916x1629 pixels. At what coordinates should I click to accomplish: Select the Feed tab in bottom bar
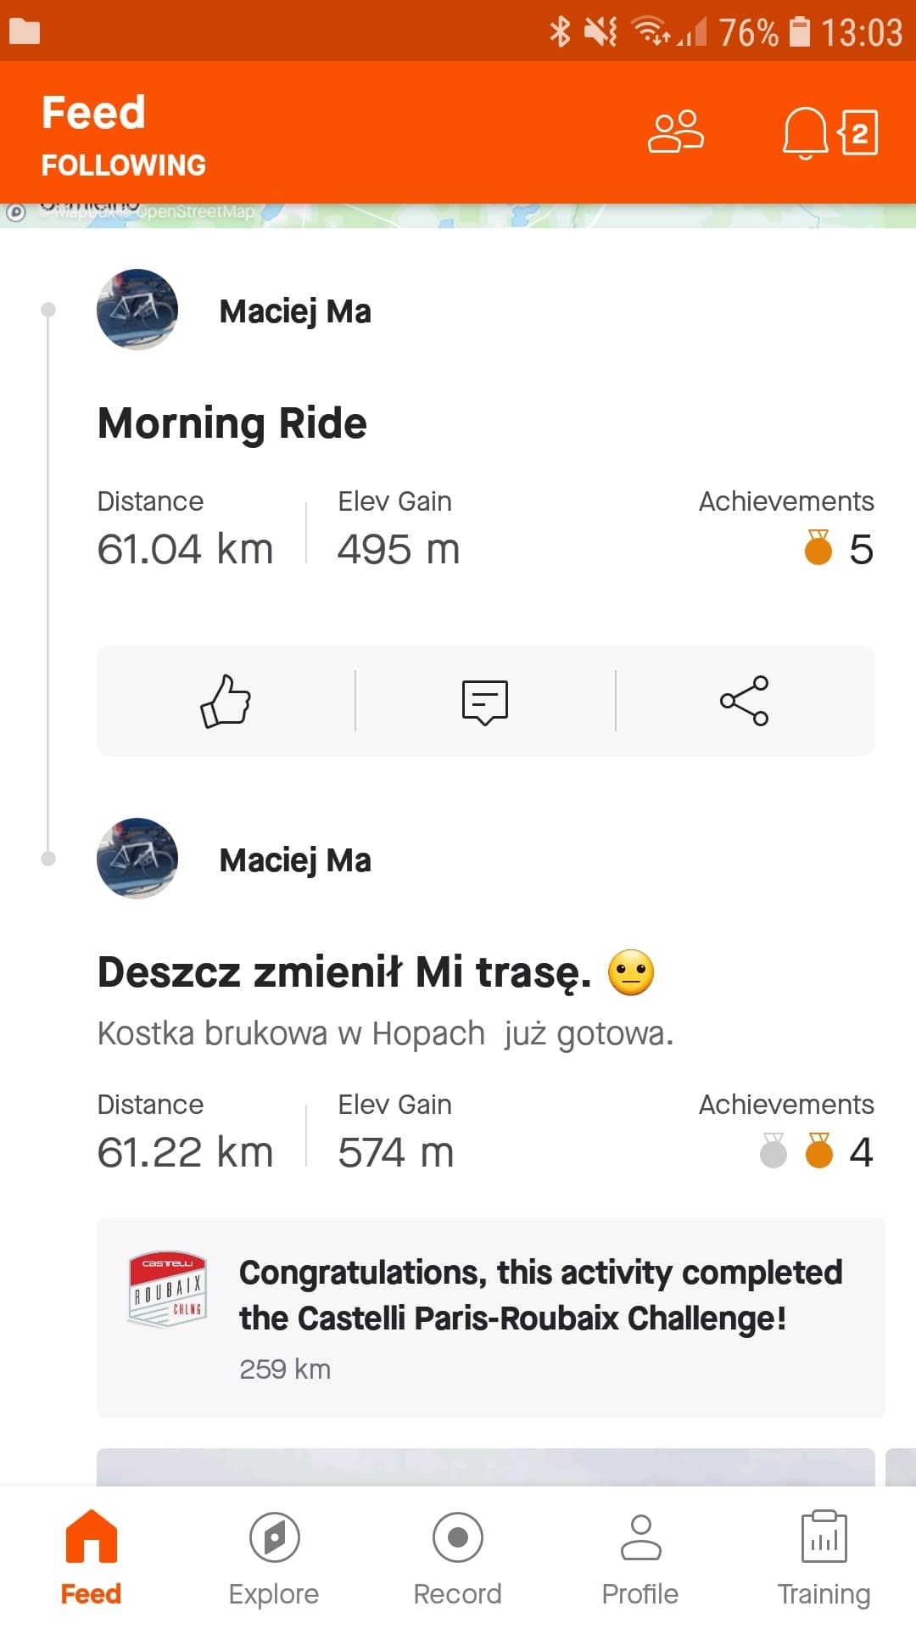click(91, 1559)
